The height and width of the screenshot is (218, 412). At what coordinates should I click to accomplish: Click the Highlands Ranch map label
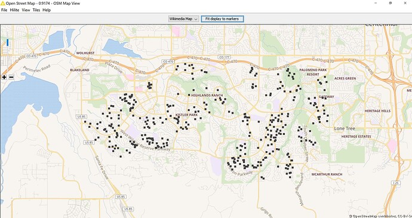click(207, 95)
